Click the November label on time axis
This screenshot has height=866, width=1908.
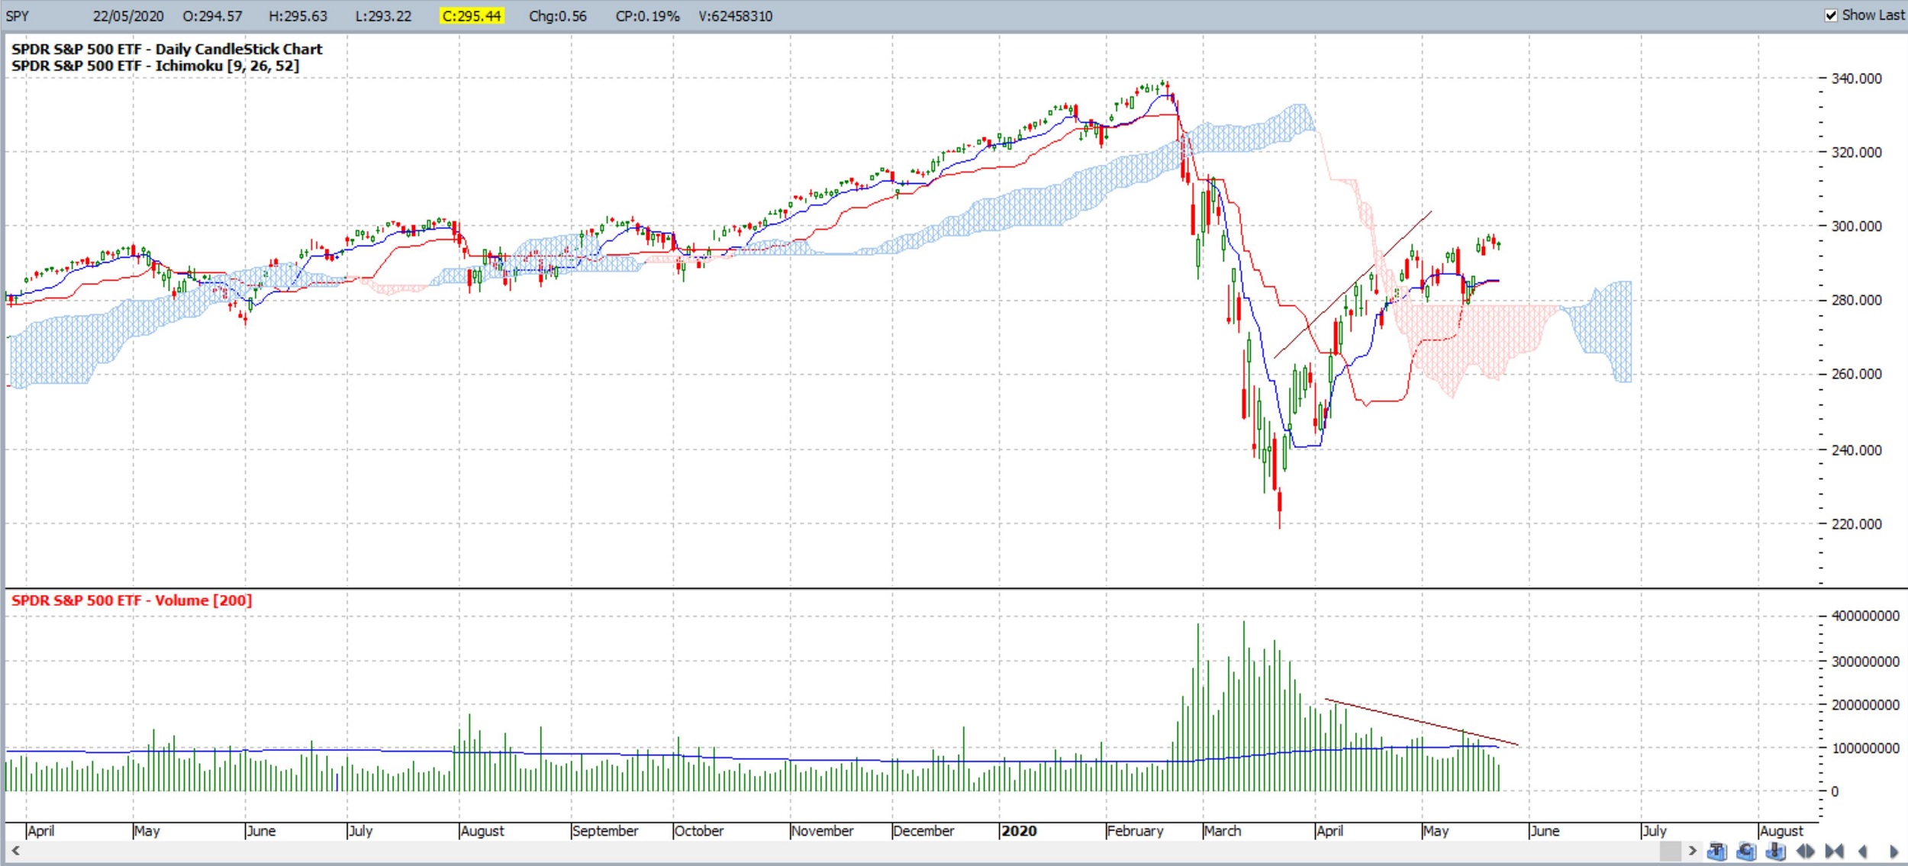(x=823, y=831)
